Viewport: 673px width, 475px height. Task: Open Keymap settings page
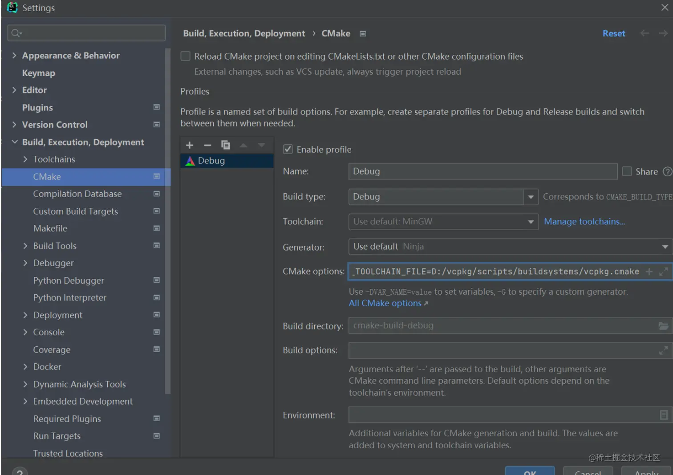tap(39, 73)
